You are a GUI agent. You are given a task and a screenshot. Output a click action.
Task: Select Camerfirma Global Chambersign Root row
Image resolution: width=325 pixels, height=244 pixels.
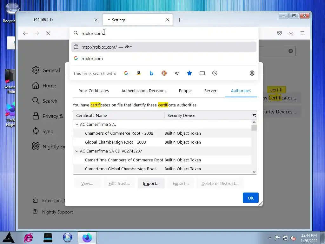tap(162, 169)
